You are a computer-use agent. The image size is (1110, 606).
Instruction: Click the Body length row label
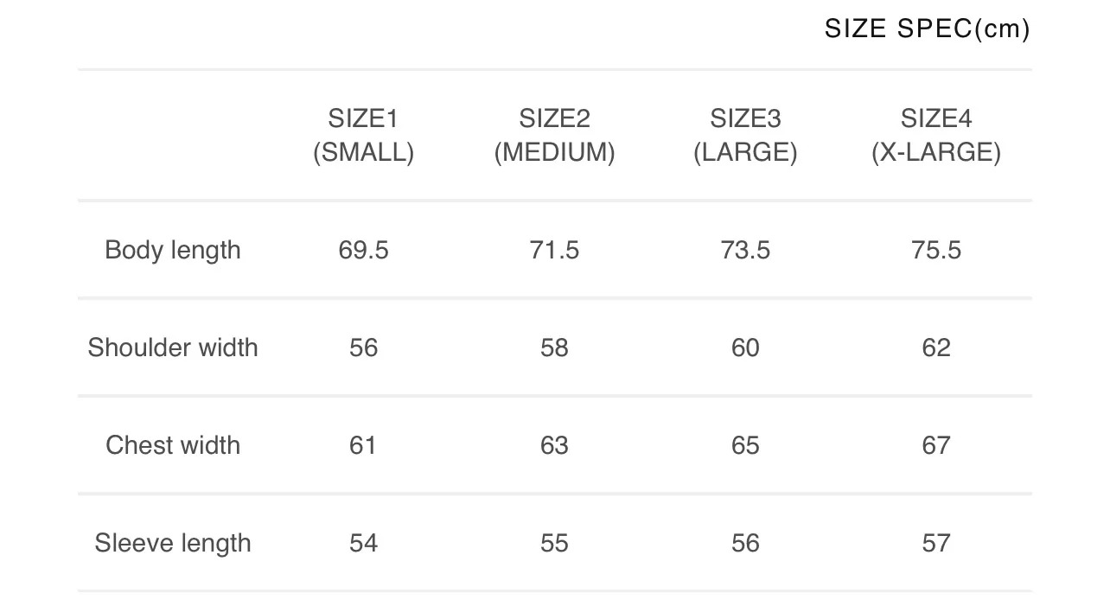(173, 250)
